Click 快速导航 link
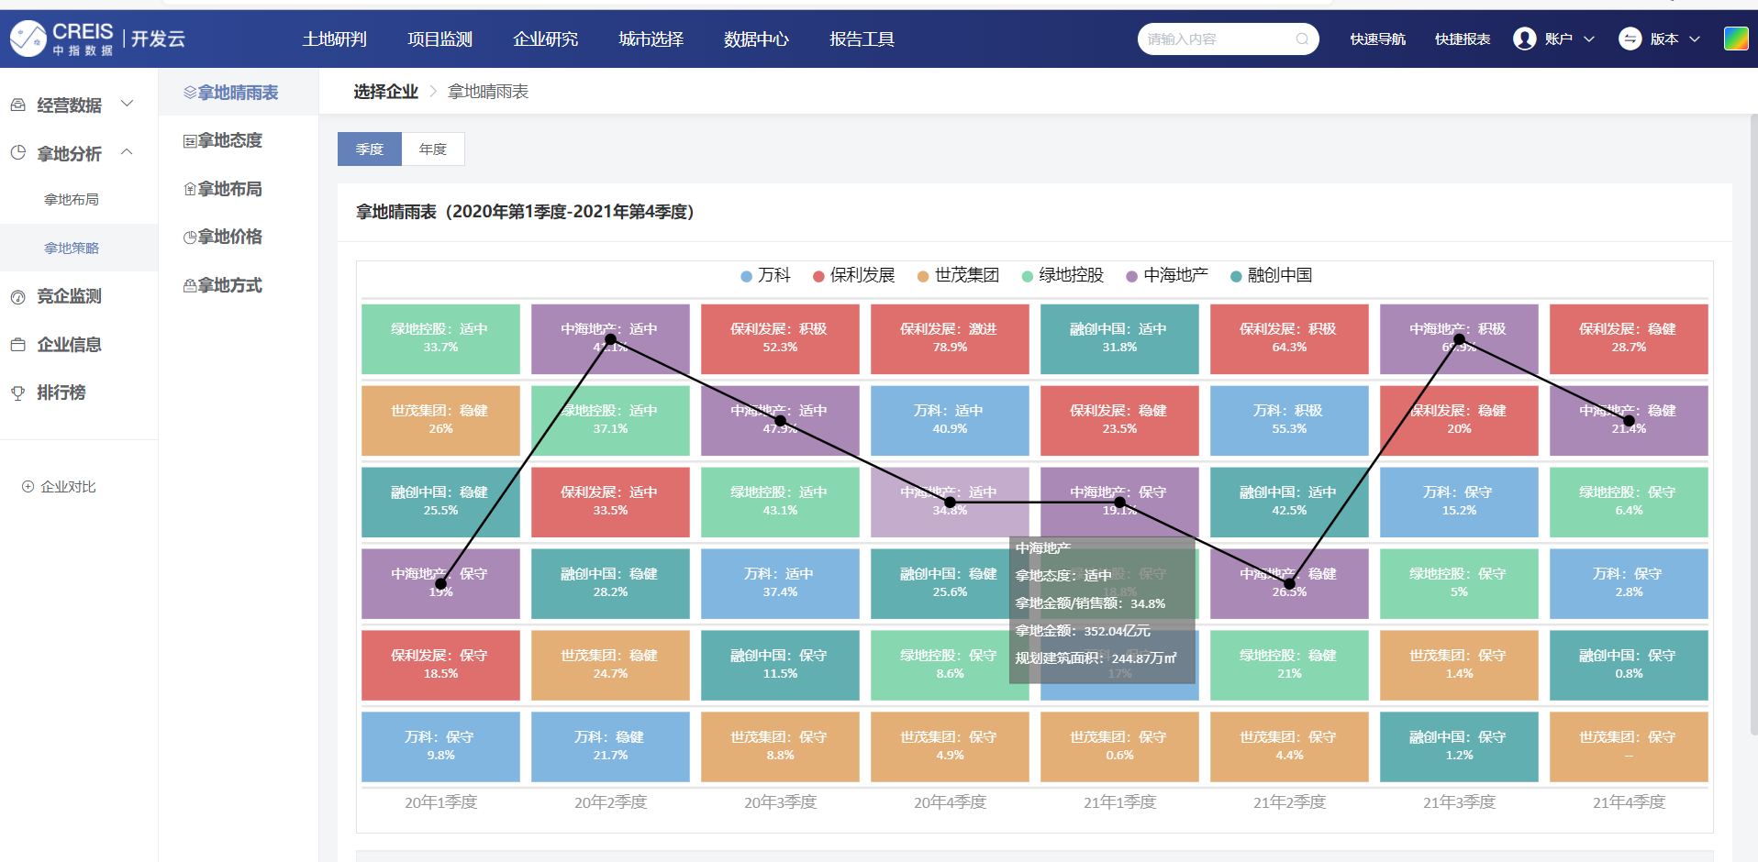Image resolution: width=1758 pixels, height=862 pixels. [1378, 39]
